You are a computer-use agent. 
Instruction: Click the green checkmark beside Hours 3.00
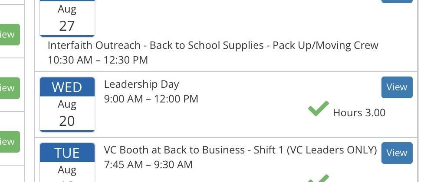(318, 109)
